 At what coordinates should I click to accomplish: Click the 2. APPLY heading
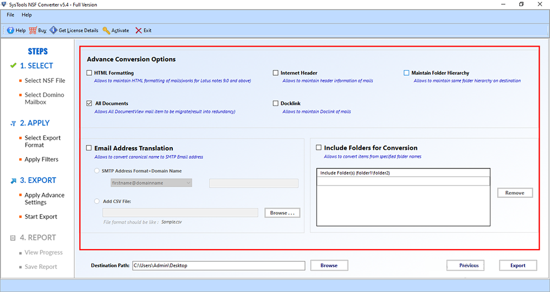tap(35, 123)
